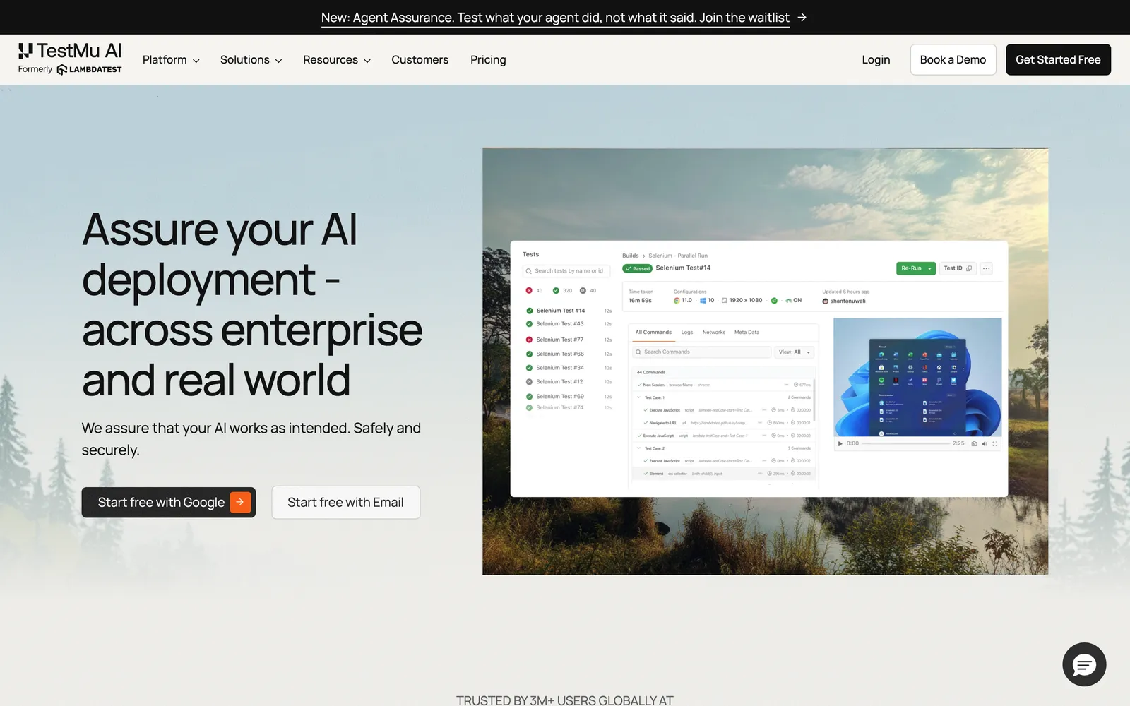Image resolution: width=1130 pixels, height=706 pixels.
Task: Copy Test ID via Test ID button
Action: click(958, 268)
